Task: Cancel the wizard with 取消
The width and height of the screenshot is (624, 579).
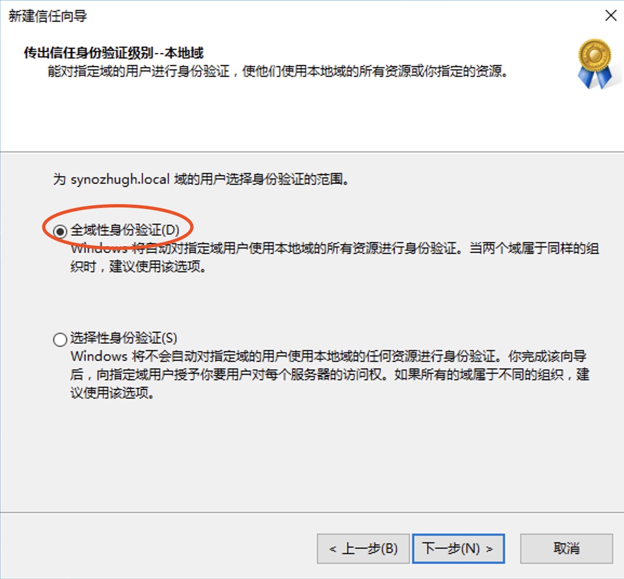Action: pos(566,549)
